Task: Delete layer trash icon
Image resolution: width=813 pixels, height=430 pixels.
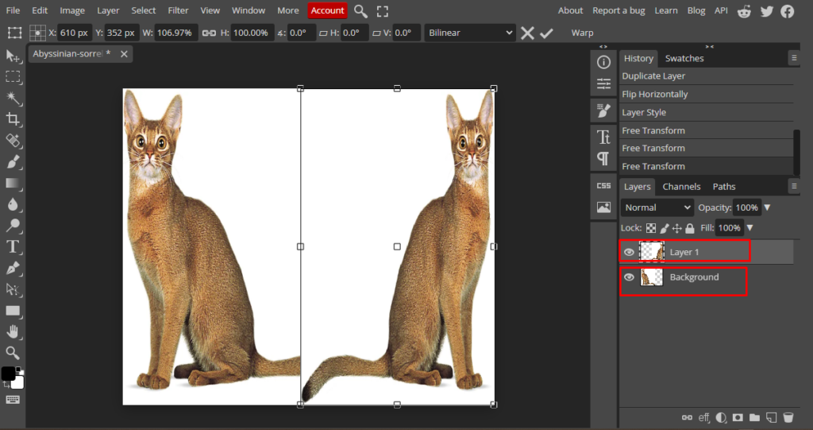Action: coord(788,417)
